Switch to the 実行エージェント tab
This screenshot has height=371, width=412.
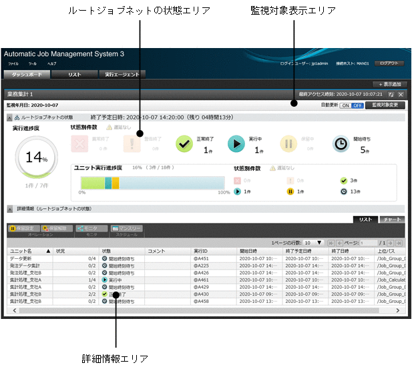tap(122, 75)
